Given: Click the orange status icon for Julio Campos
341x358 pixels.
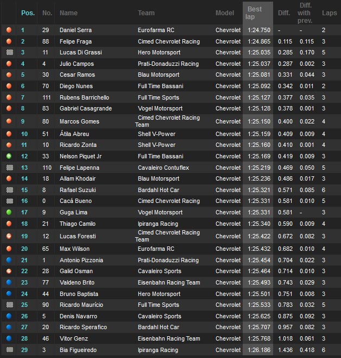Looking at the screenshot, I should (x=9, y=64).
